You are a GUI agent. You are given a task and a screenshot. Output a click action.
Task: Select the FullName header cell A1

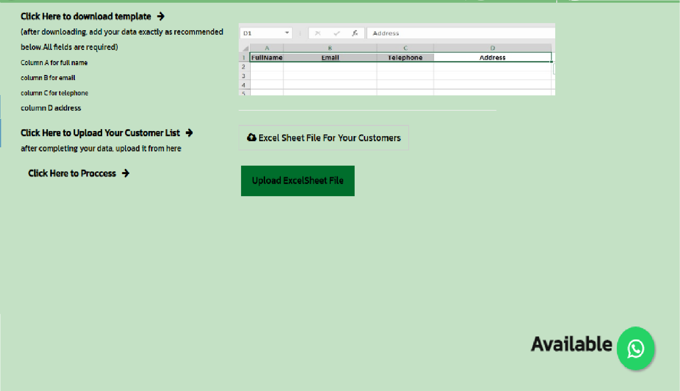pos(267,57)
